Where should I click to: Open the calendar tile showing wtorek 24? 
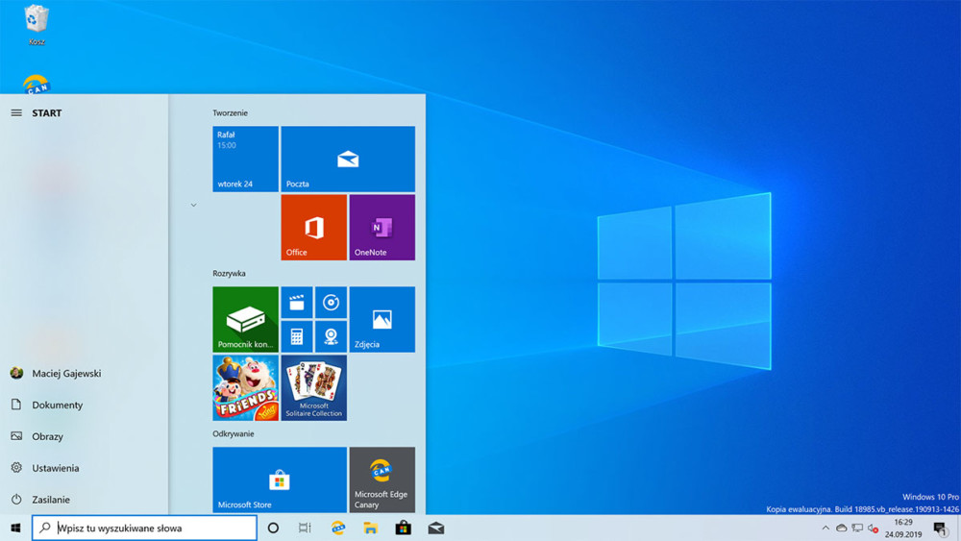pyautogui.click(x=245, y=159)
